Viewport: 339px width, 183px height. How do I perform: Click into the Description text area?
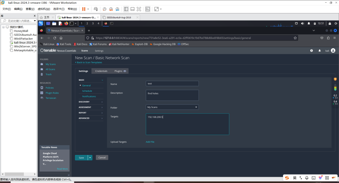point(172,95)
